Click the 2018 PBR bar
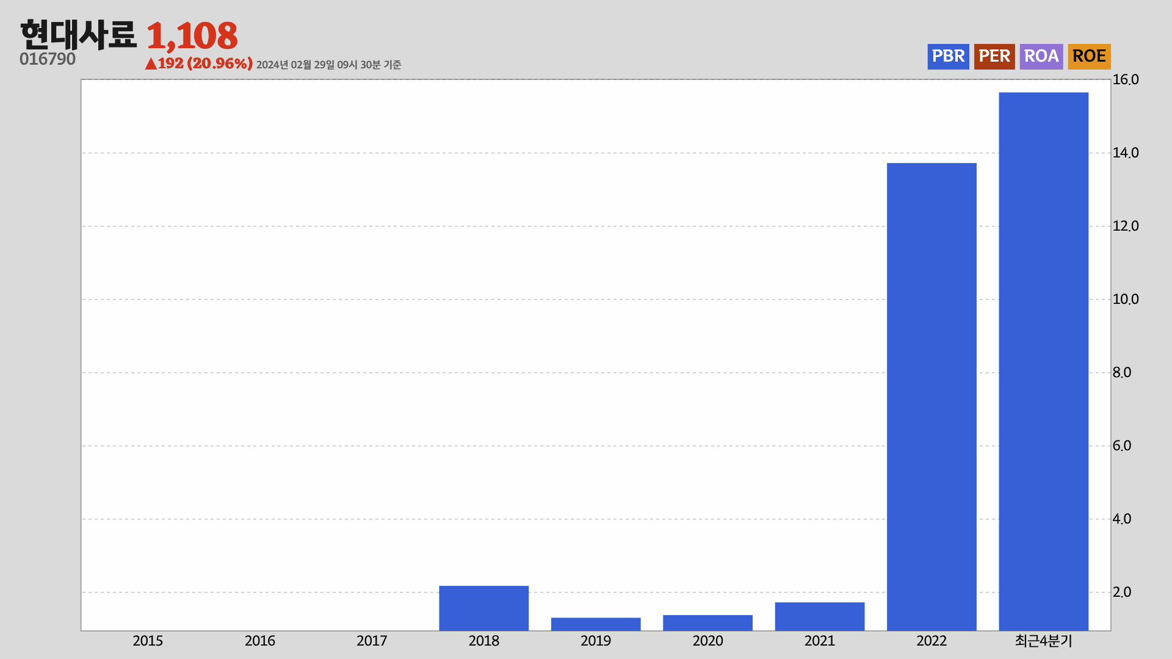1172x659 pixels. (x=483, y=608)
